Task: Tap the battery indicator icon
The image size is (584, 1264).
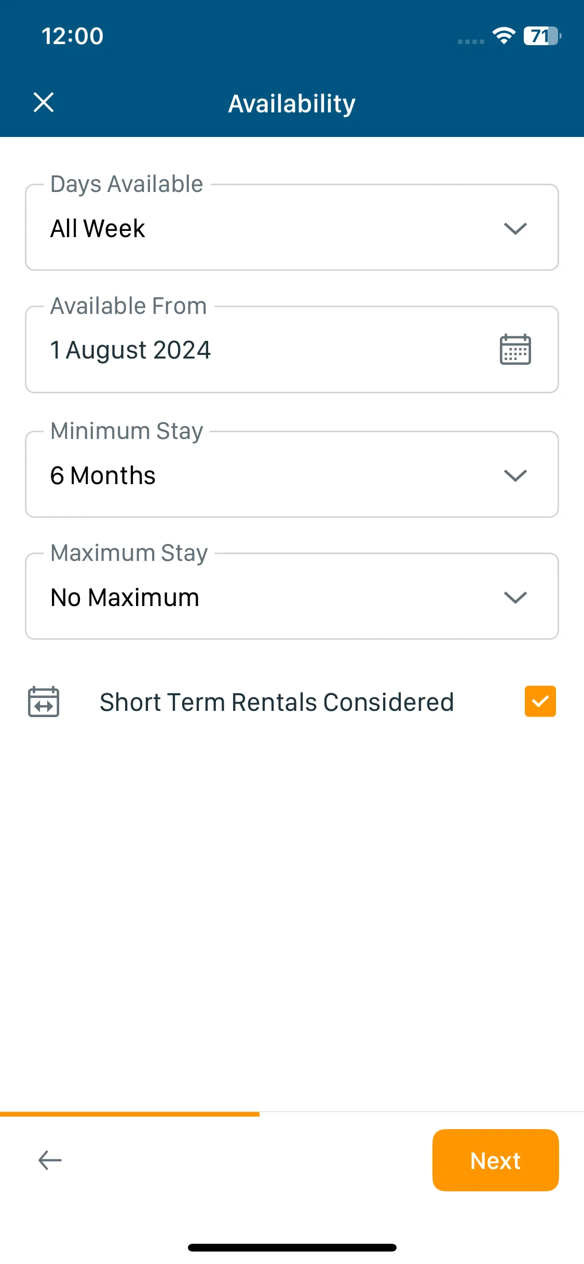Action: 542,36
